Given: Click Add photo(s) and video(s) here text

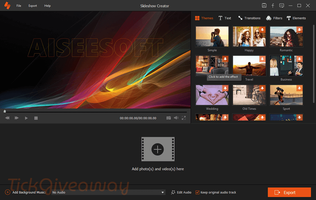Looking at the screenshot, I should point(158,169).
